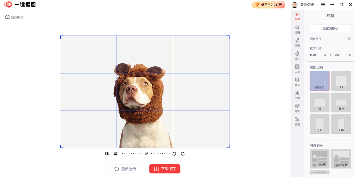Choose the 16:9 crop ratio
This screenshot has width=355, height=177.
tap(341, 102)
